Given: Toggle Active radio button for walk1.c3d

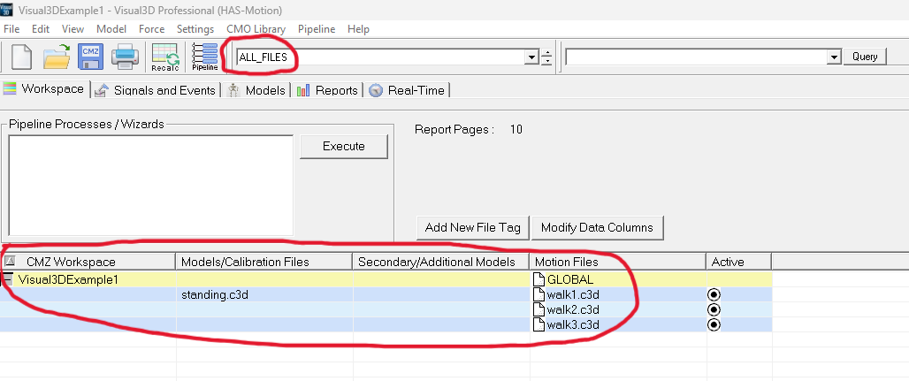Looking at the screenshot, I should coord(714,294).
